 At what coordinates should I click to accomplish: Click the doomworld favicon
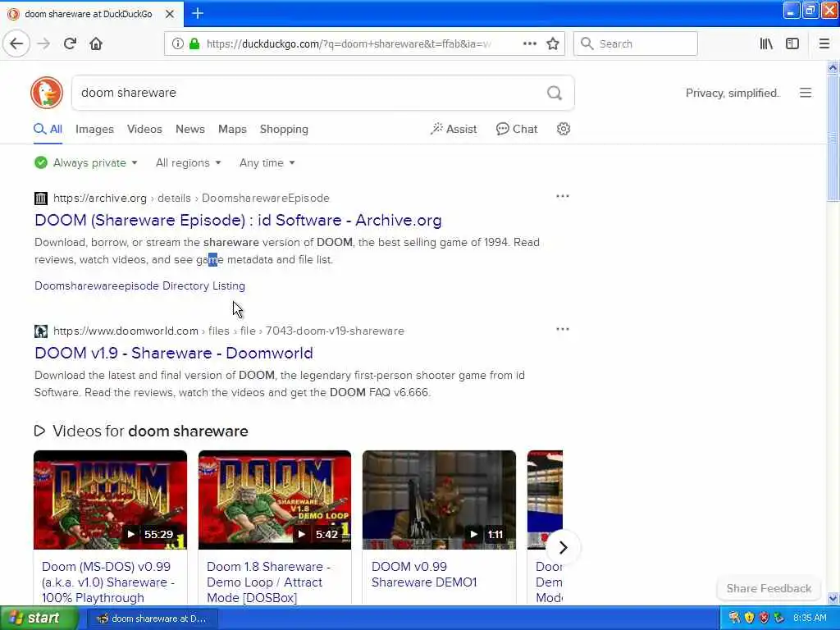(x=41, y=331)
